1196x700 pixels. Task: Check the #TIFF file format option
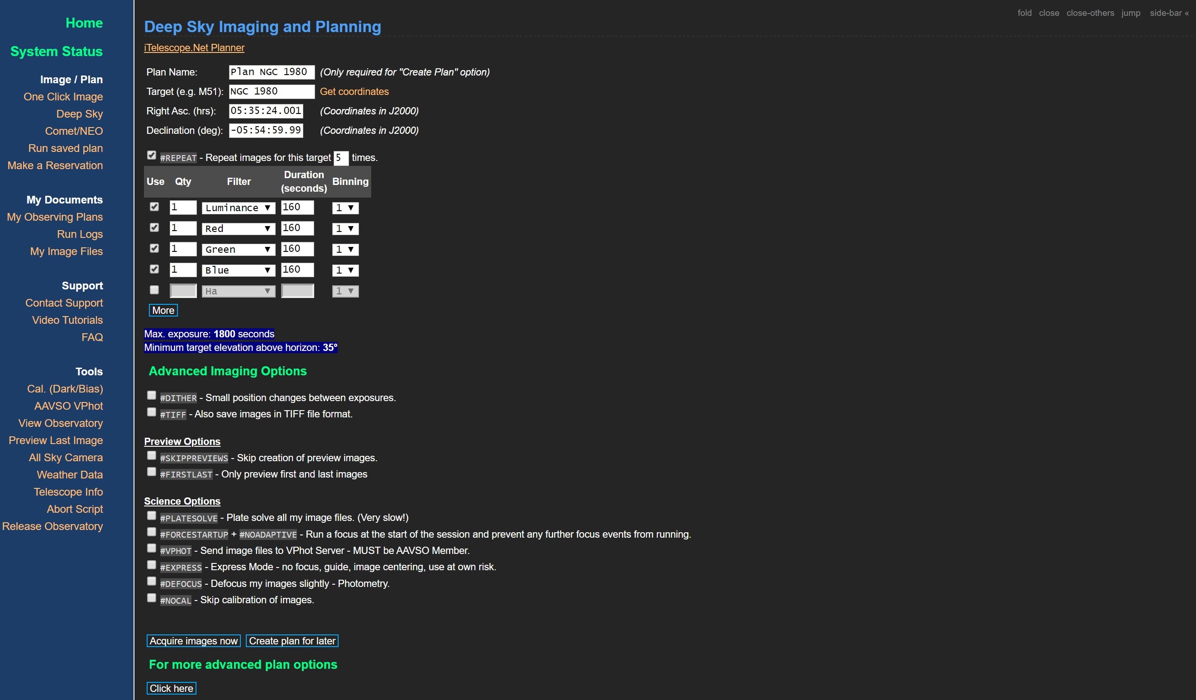pos(151,412)
